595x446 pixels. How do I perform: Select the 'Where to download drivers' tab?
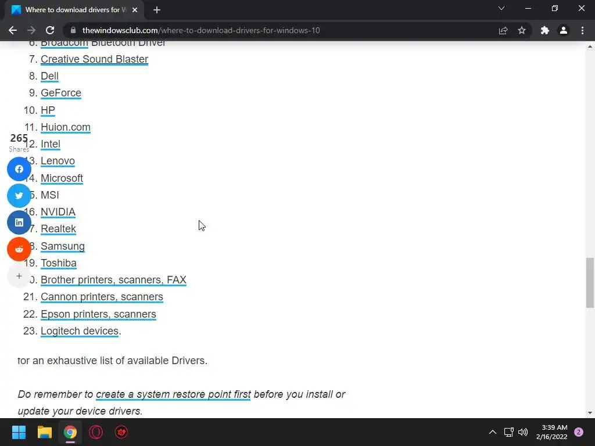74,10
